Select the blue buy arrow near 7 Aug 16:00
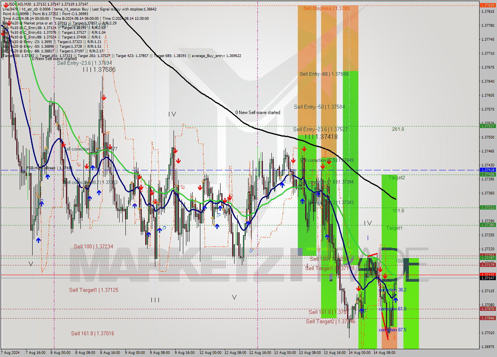Image resolution: width=497 pixels, height=357 pixels. tap(38, 240)
